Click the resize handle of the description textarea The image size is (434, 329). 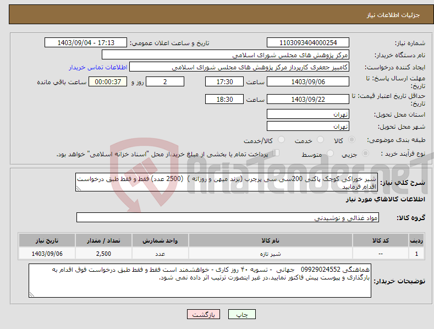tap(79, 188)
